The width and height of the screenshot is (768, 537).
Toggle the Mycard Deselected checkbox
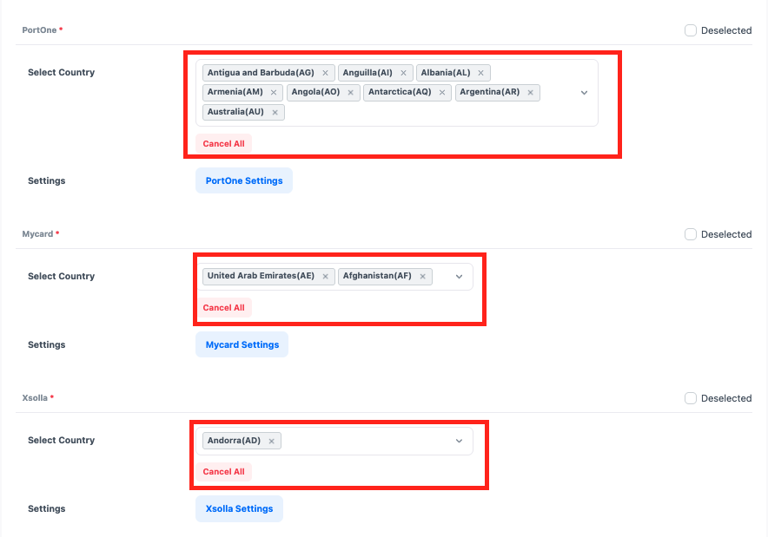[x=691, y=234]
